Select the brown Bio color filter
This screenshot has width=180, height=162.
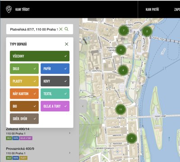click(24, 106)
